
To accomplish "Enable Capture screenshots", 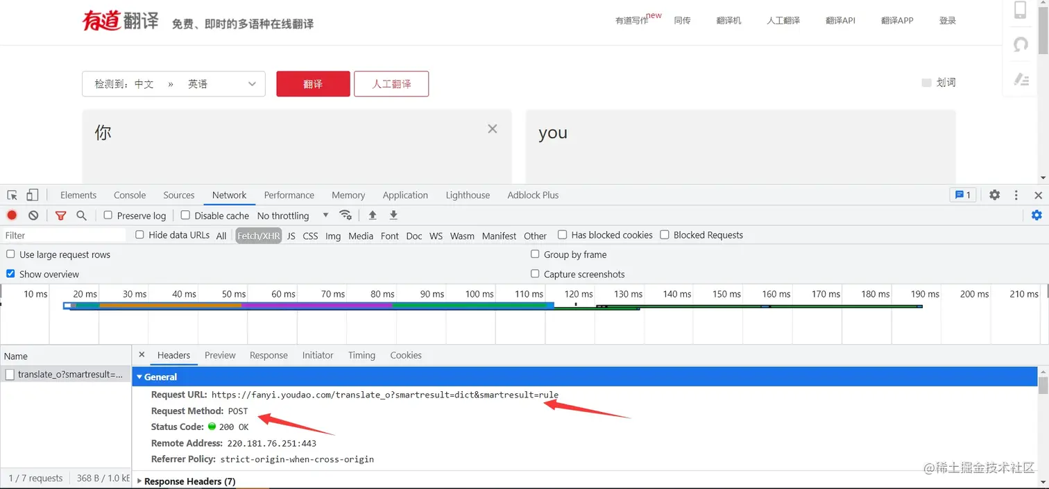I will coord(535,273).
